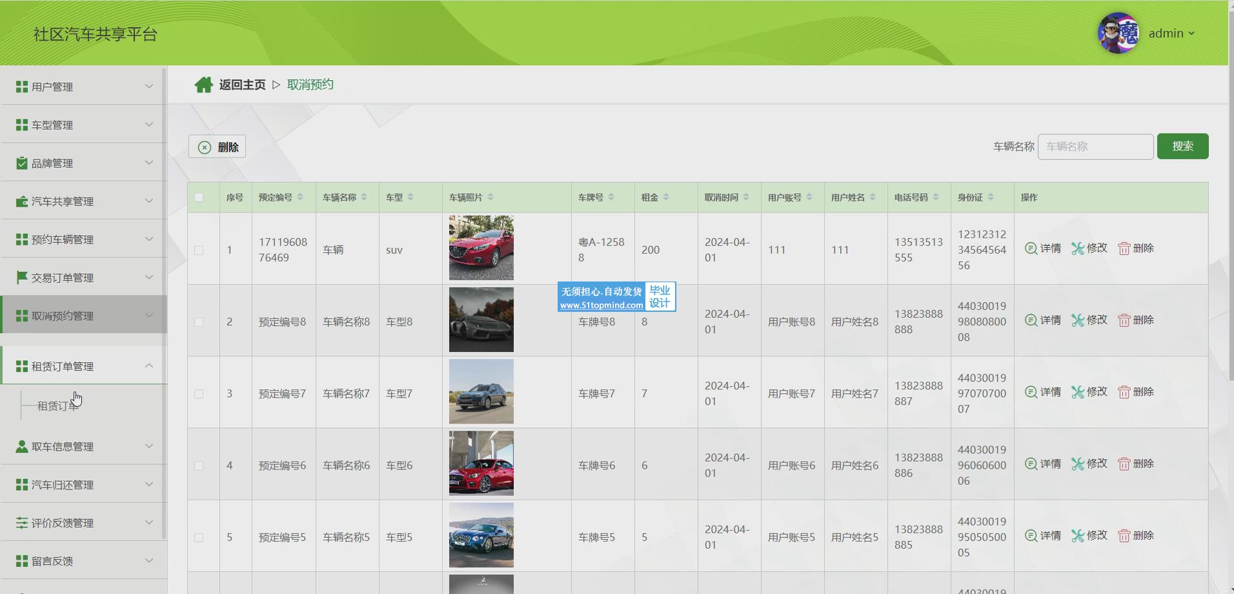Click the 取消预约 breadcrumb text
The height and width of the screenshot is (594, 1234).
(x=310, y=85)
